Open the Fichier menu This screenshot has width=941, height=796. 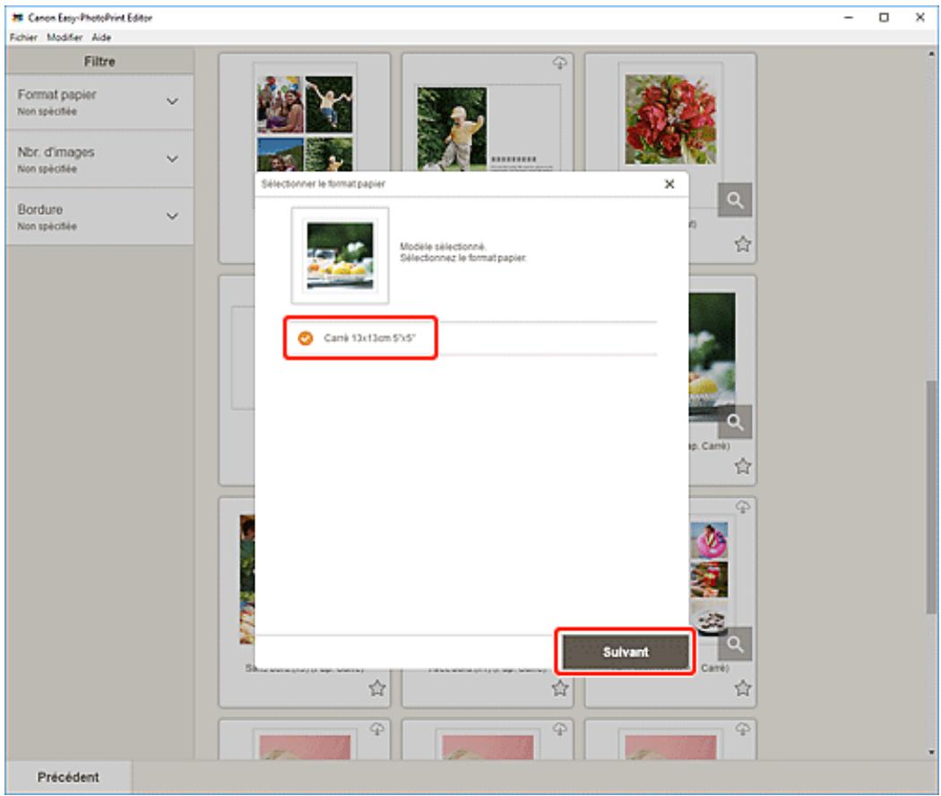[x=23, y=38]
